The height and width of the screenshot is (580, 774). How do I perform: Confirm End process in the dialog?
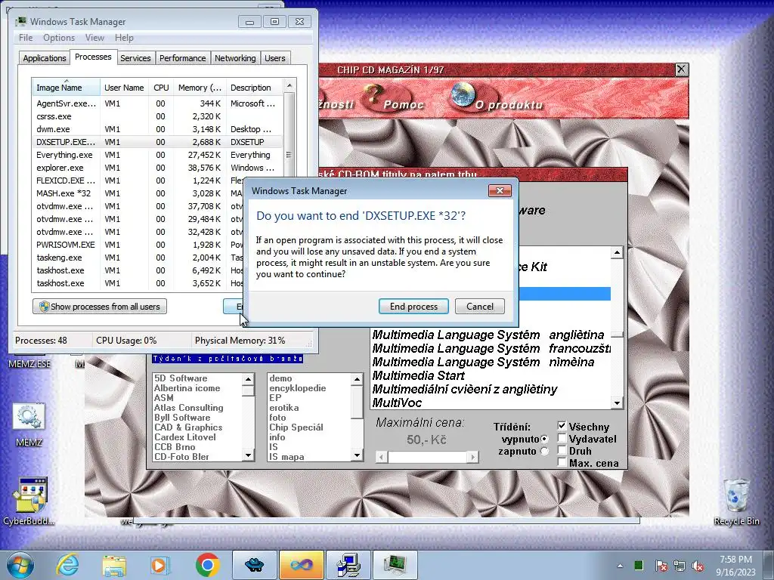click(413, 307)
